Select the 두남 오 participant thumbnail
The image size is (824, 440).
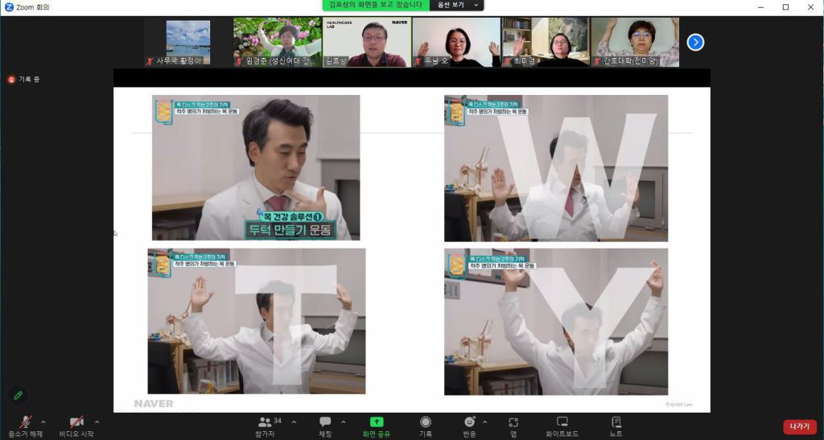pos(456,42)
